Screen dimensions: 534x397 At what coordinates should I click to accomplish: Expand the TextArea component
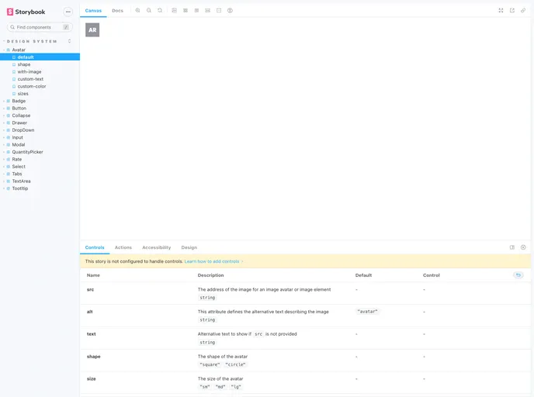(x=21, y=181)
